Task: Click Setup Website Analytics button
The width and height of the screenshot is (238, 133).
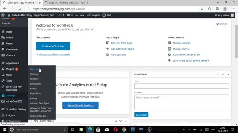Action: (x=80, y=105)
